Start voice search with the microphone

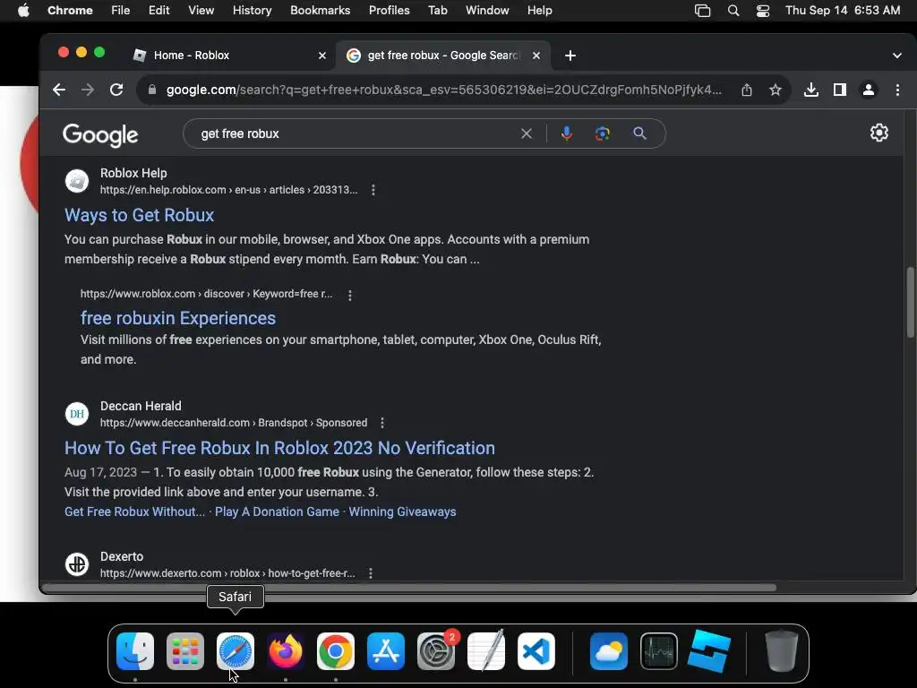pyautogui.click(x=566, y=133)
